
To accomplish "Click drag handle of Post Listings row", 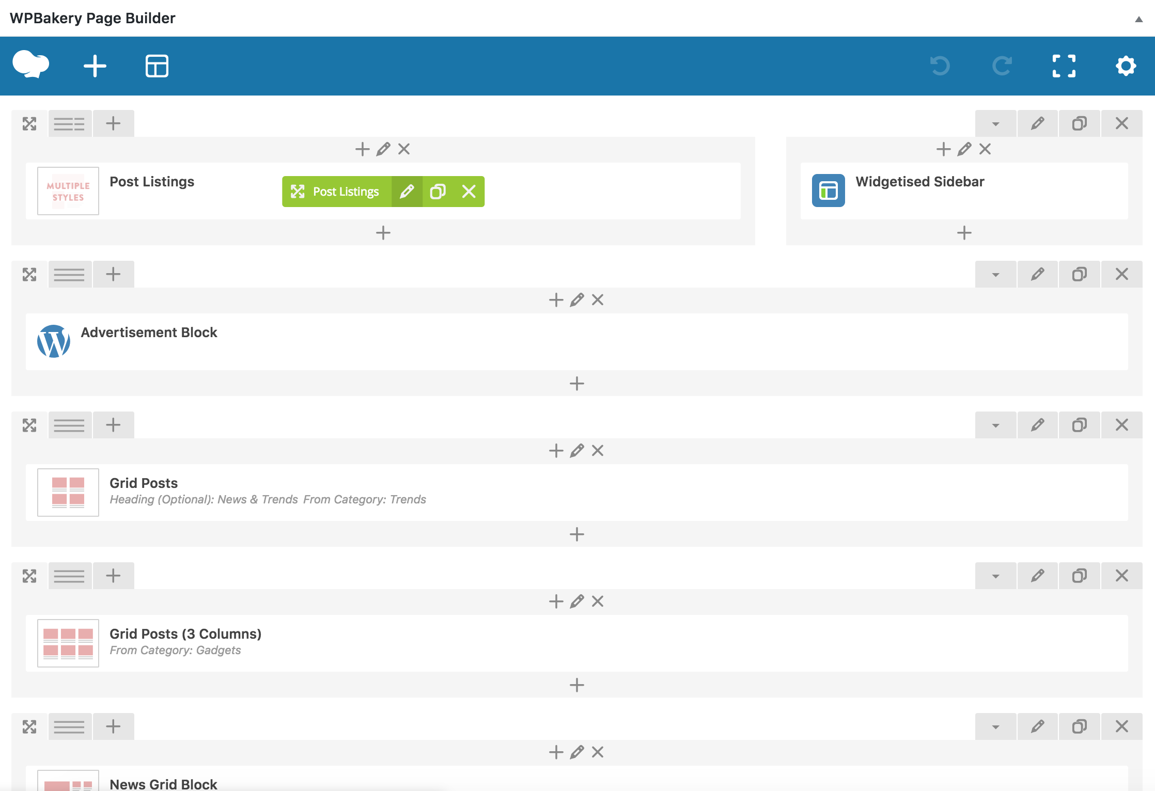I will tap(29, 123).
